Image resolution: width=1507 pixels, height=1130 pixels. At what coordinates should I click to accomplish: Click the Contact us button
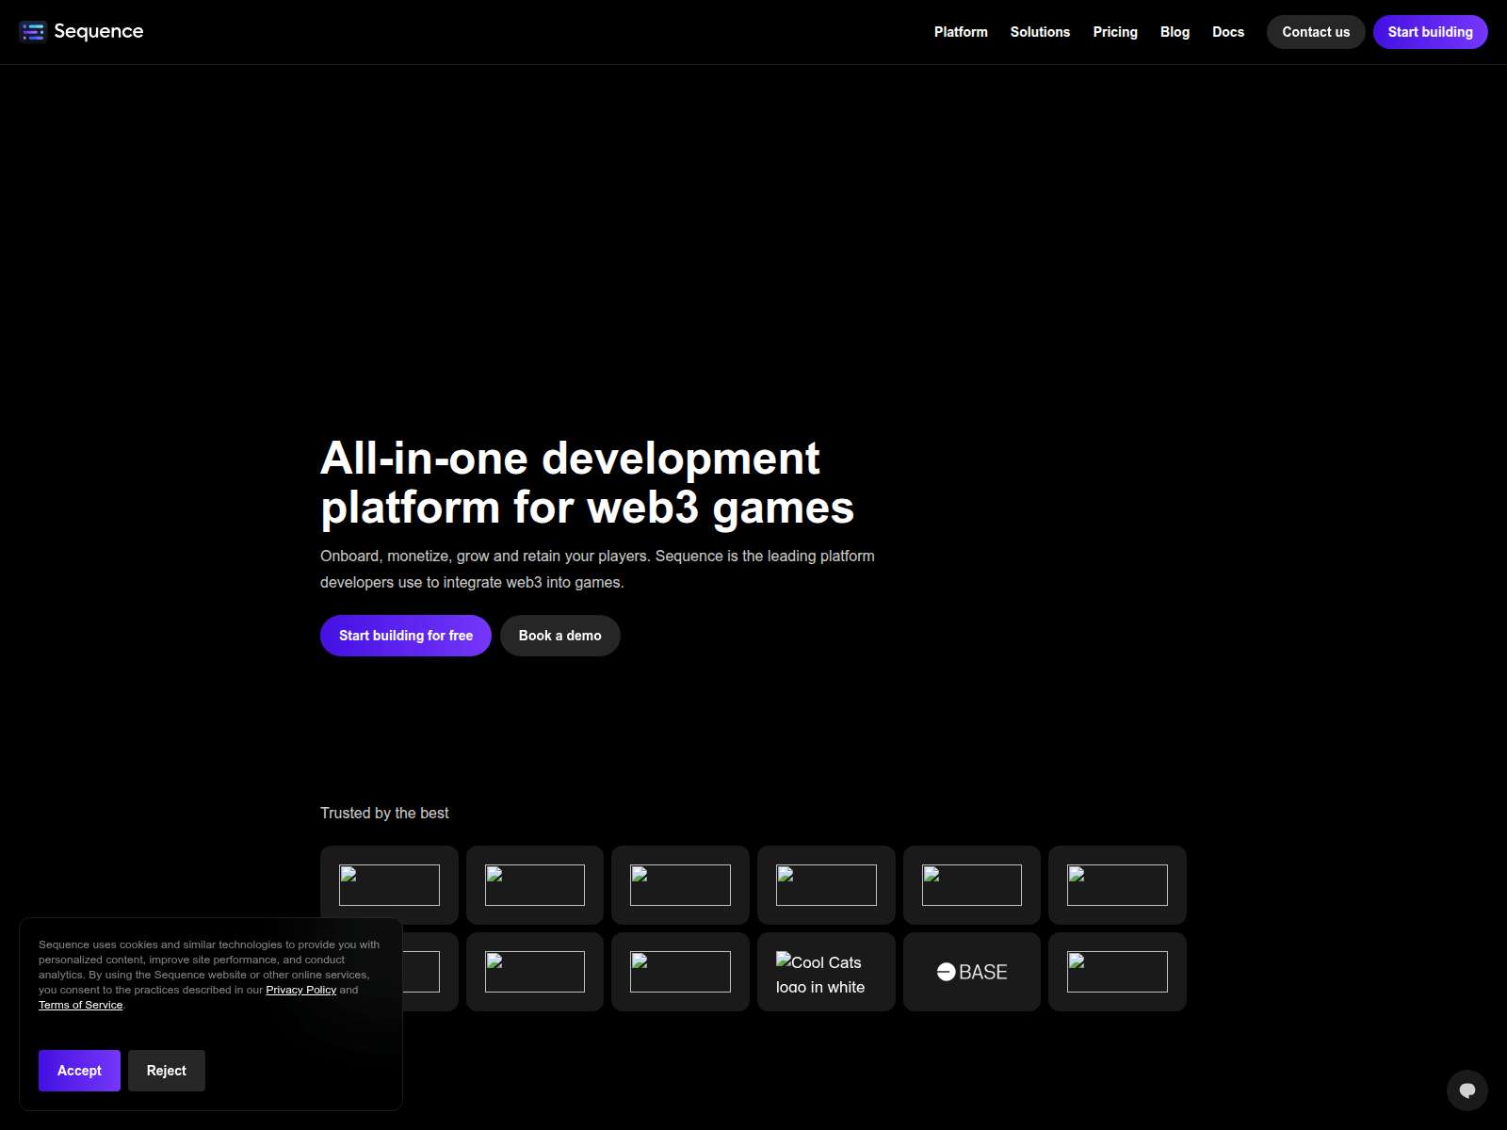1316,32
